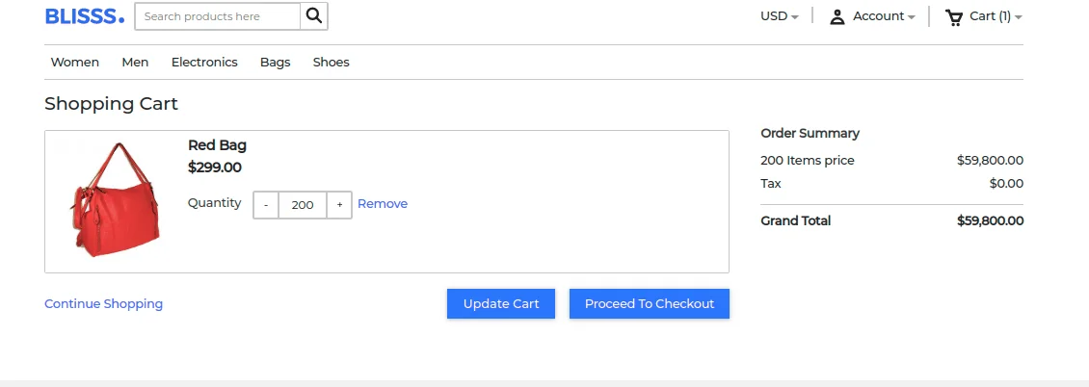
Task: Open the Bags category
Action: point(275,63)
